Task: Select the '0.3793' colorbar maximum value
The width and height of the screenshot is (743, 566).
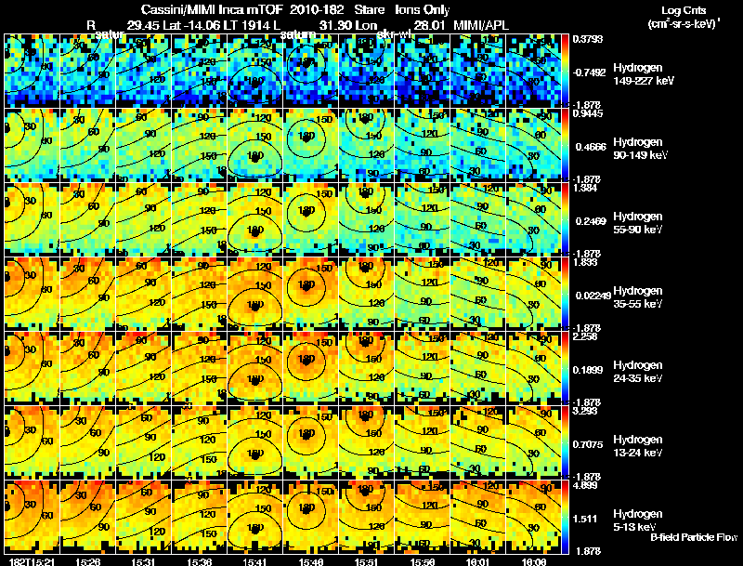Action: 588,39
